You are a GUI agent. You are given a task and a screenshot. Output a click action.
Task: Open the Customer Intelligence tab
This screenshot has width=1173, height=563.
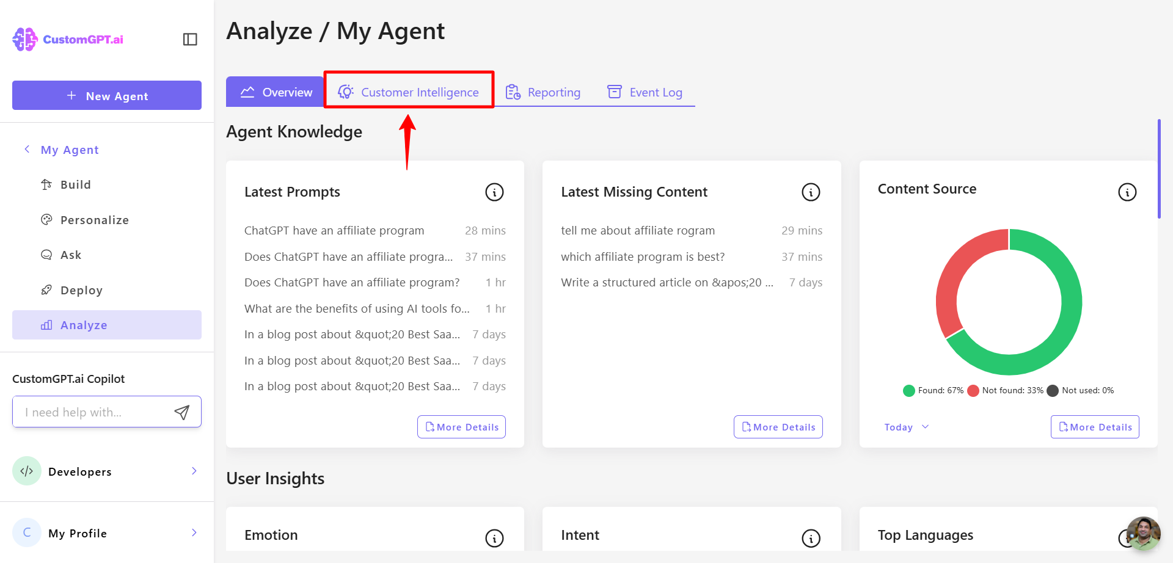tap(409, 92)
